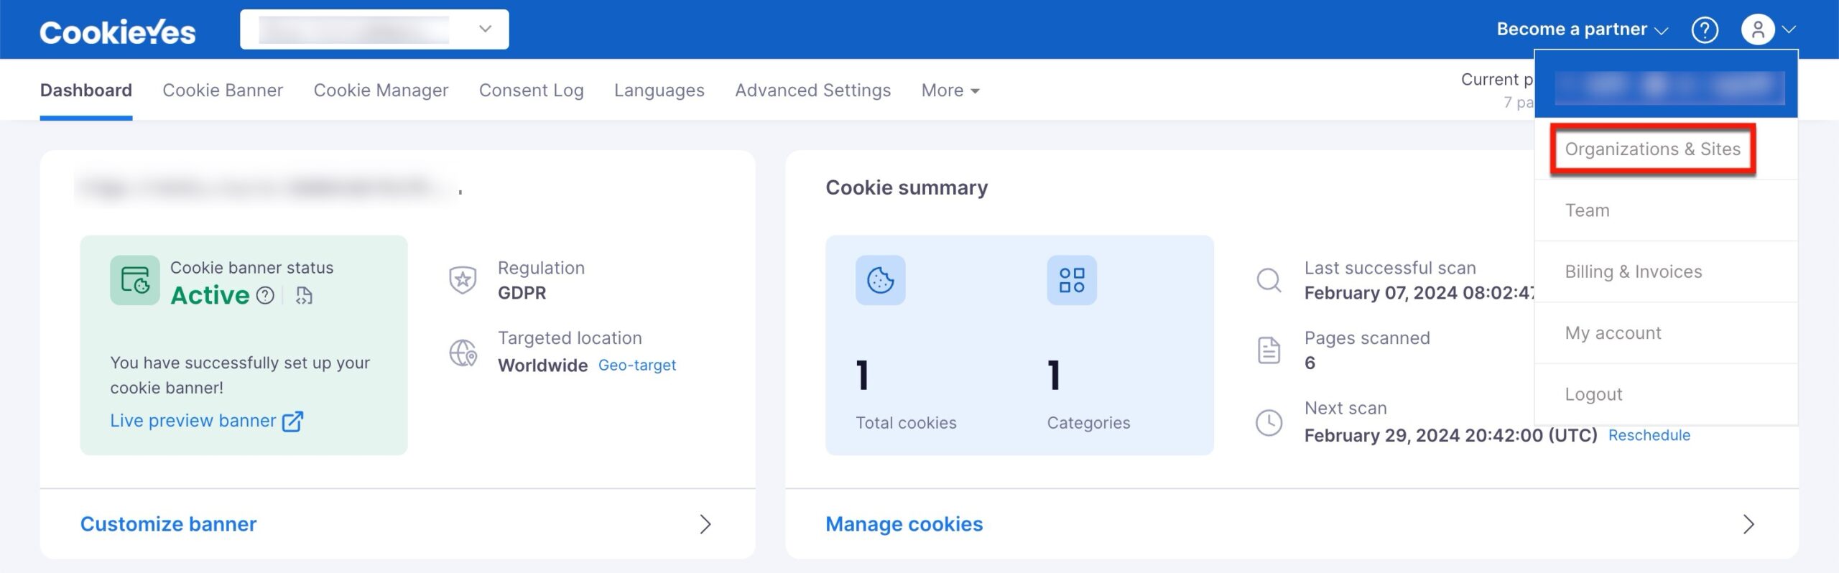The image size is (1839, 573).
Task: Click the Targeted location globe icon
Action: (x=463, y=351)
